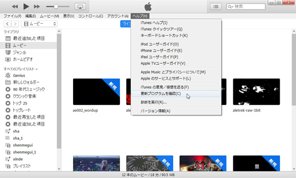Open 最近追加した項目 smart playlist with gear icon

[x=28, y=124]
